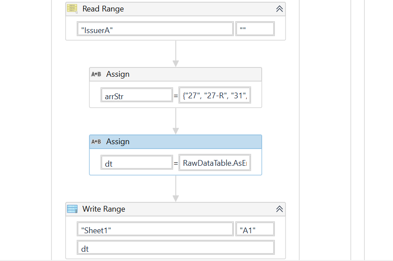Click the Write Range activity icon

click(x=72, y=209)
